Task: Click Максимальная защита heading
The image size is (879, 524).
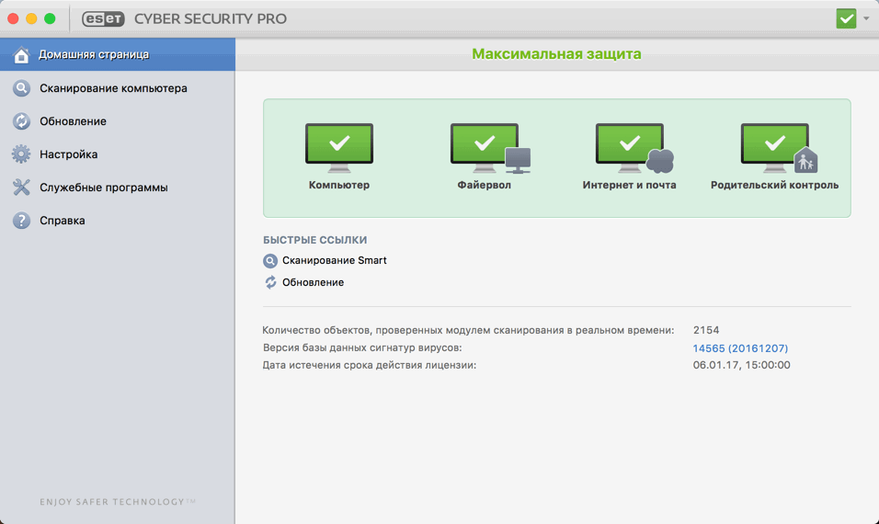Action: 556,54
